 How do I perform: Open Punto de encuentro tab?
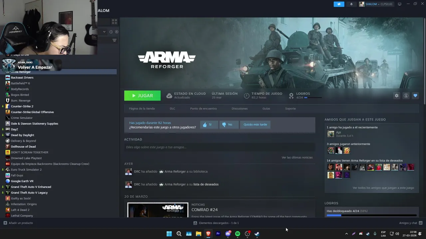click(203, 109)
